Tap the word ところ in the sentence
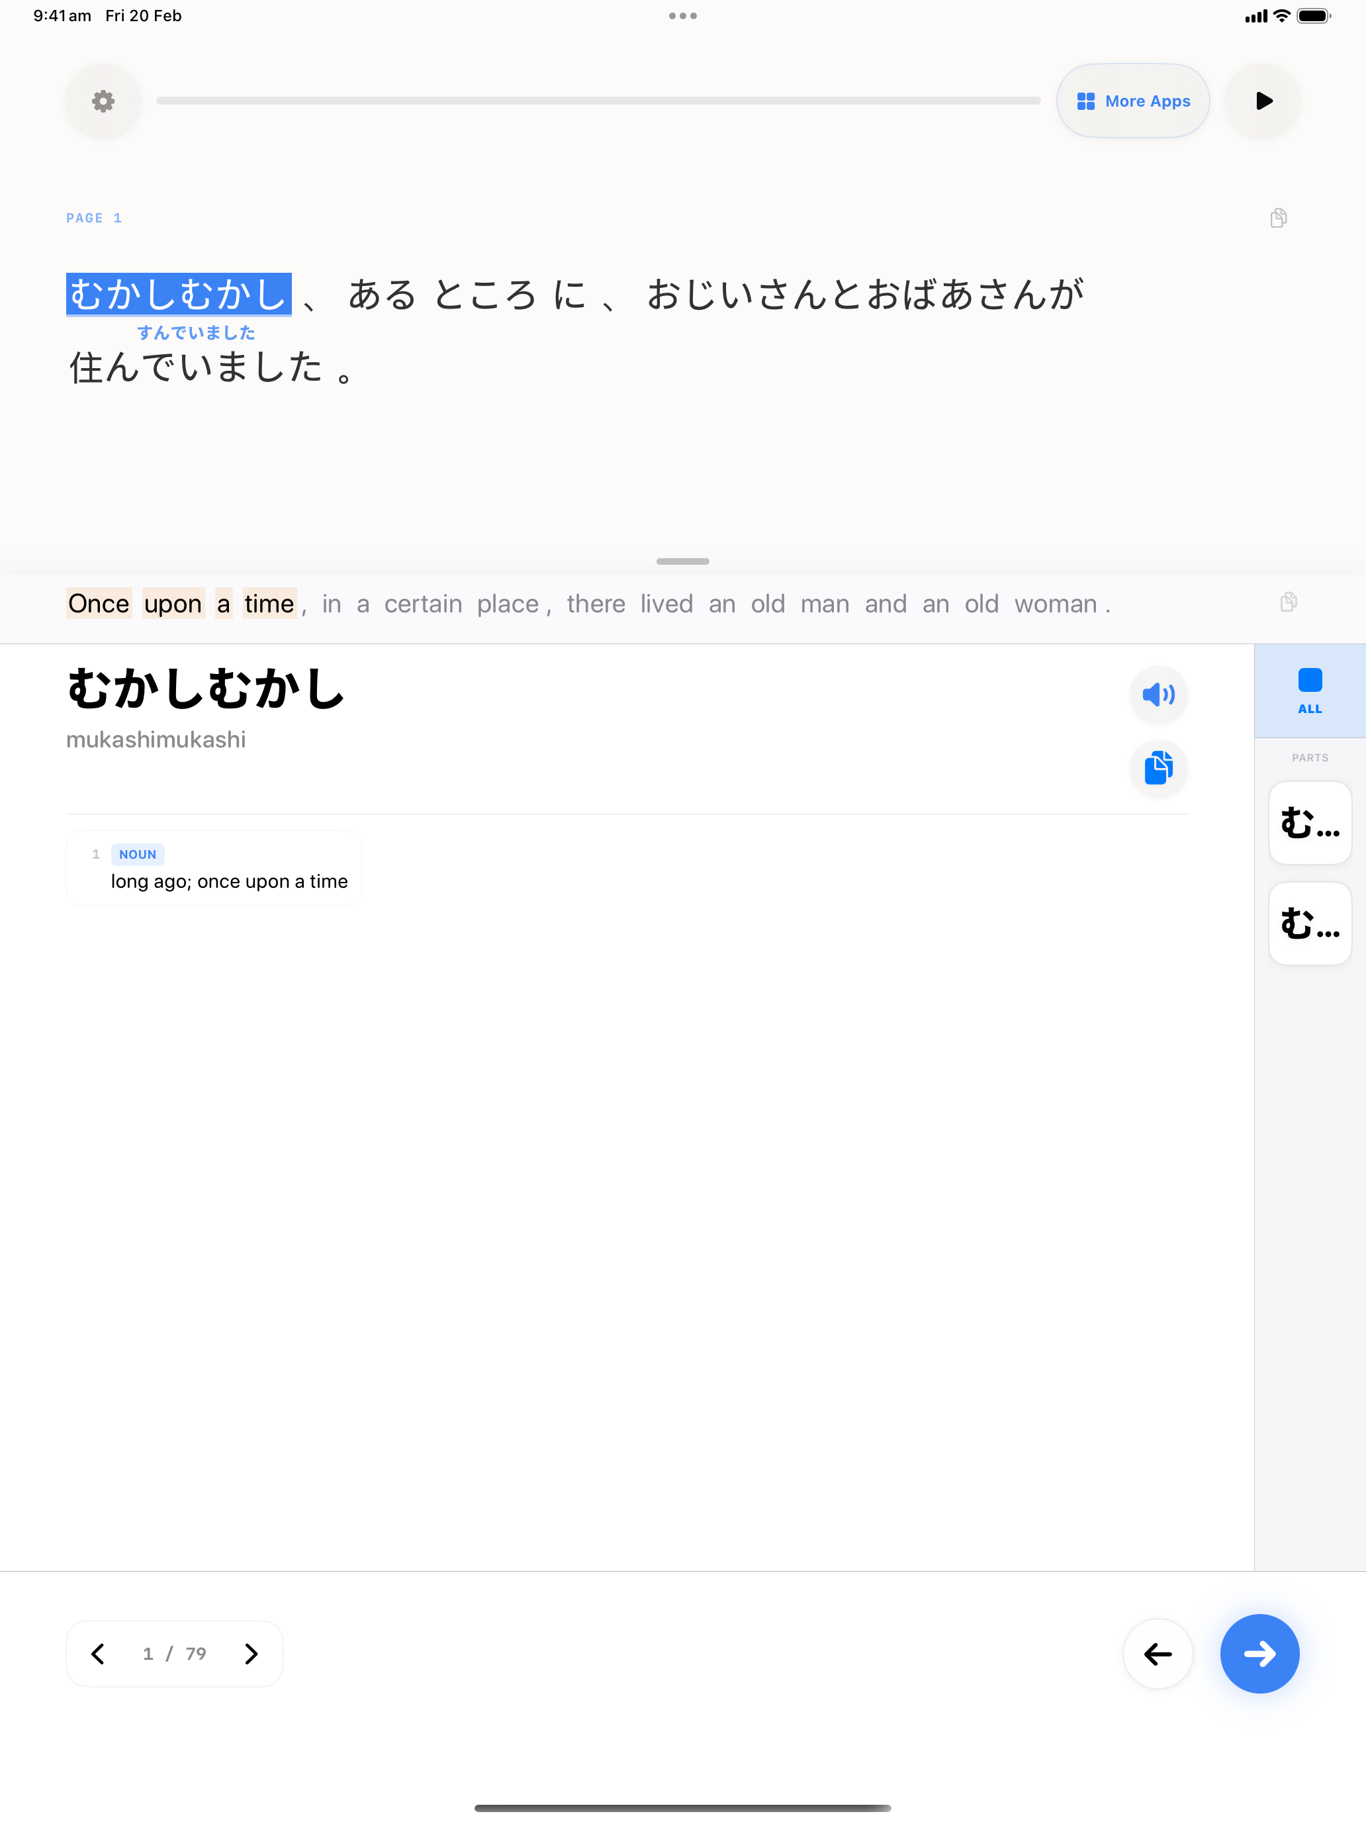This screenshot has height=1822, width=1366. 485,295
